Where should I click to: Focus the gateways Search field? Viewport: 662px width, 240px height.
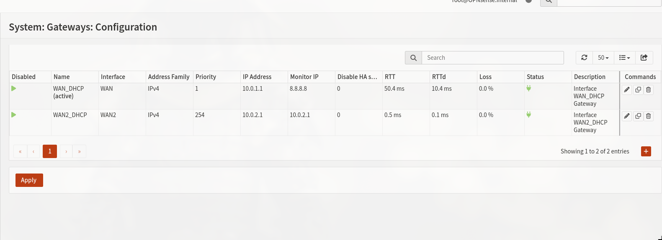[x=492, y=58]
